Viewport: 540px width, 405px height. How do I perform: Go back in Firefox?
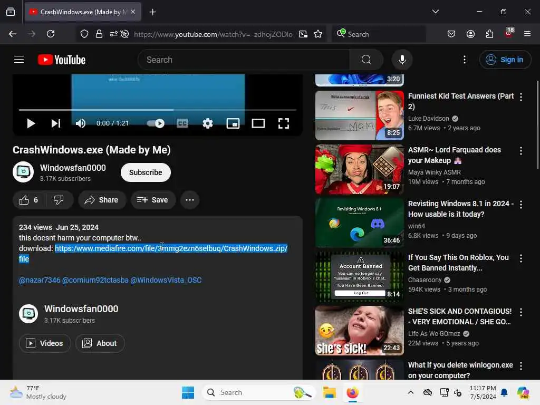pos(13,34)
